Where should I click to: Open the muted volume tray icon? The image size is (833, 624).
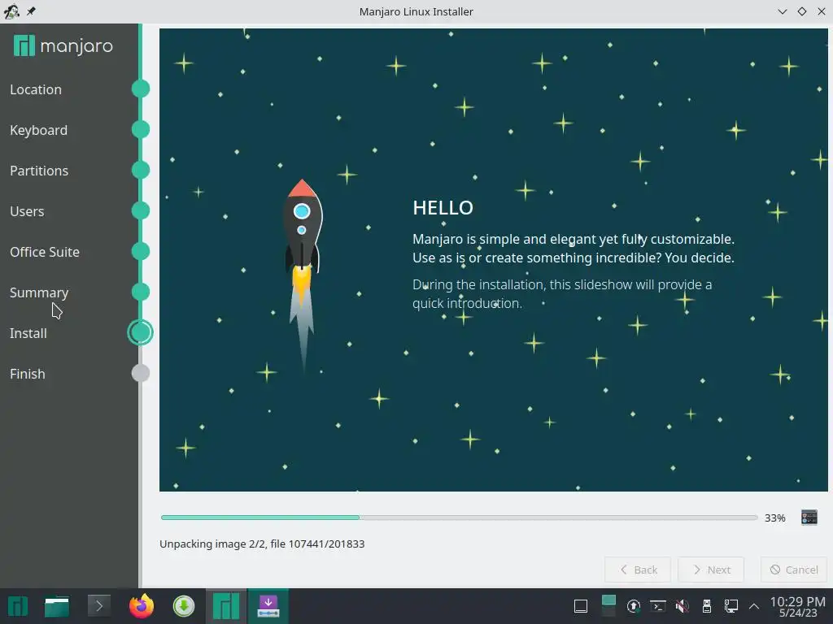(683, 606)
